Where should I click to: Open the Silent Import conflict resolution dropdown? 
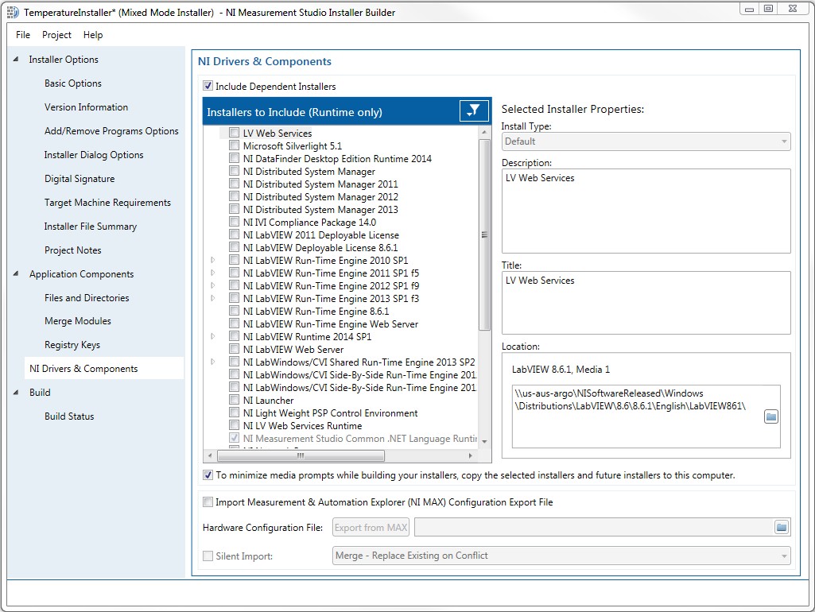coord(783,555)
